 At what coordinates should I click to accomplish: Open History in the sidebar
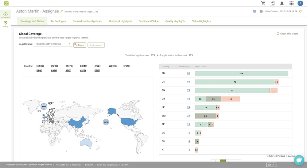(x=6, y=24)
